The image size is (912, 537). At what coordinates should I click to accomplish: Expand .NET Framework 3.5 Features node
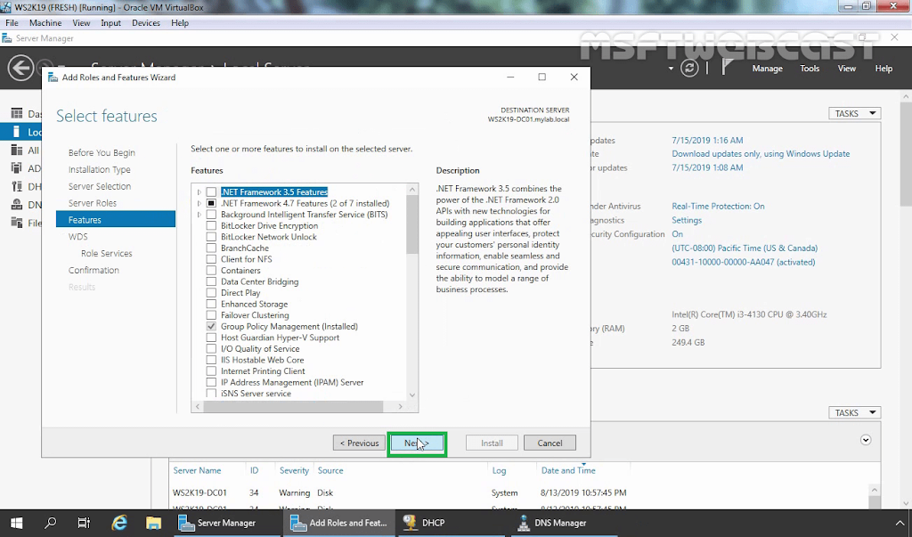point(199,192)
